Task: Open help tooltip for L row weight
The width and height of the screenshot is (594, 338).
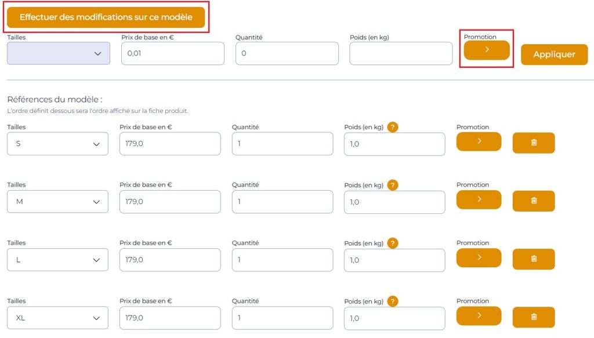Action: click(393, 243)
